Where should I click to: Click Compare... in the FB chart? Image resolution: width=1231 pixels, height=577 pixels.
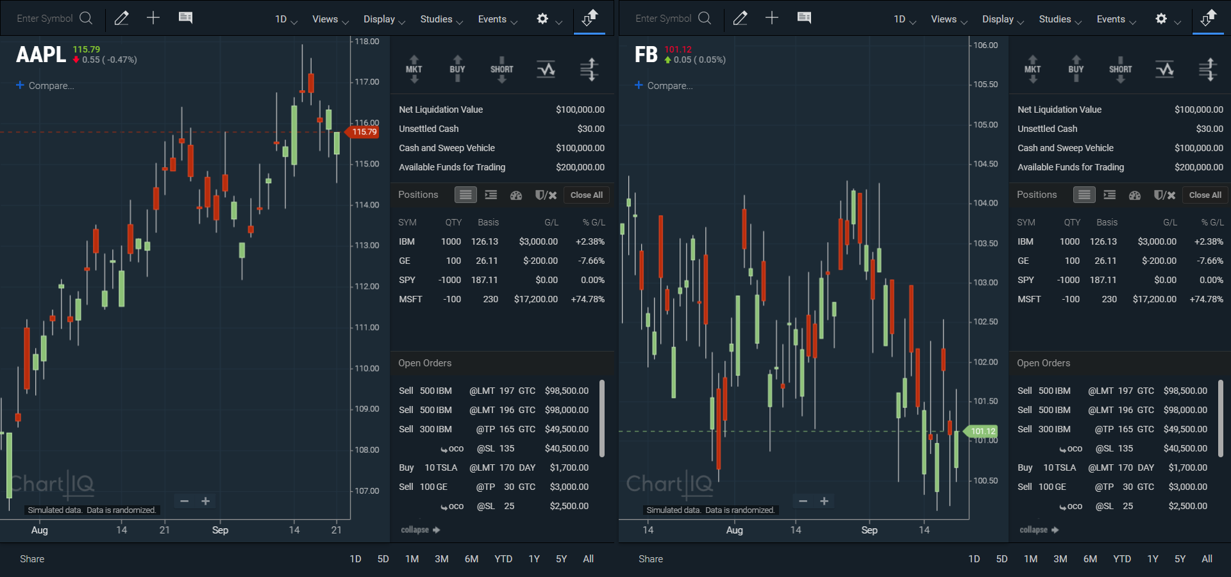pyautogui.click(x=664, y=85)
